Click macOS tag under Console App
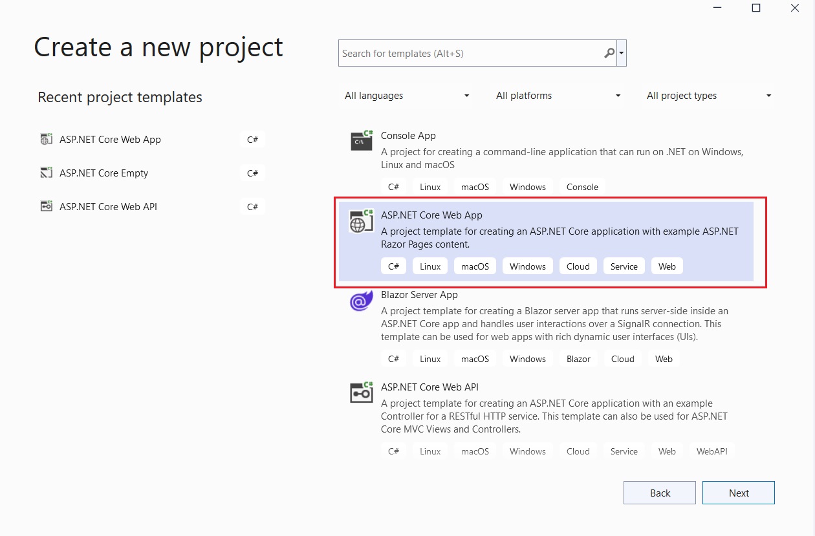This screenshot has width=815, height=536. (x=475, y=187)
